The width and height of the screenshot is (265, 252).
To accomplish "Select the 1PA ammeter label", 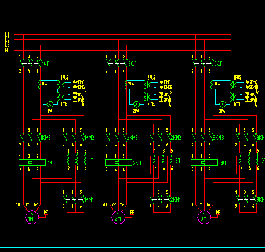I will [x=50, y=111].
